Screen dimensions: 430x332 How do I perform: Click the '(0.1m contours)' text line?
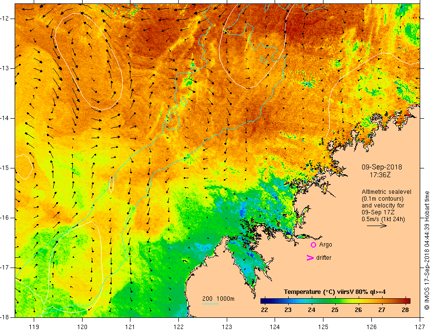pos(383,199)
